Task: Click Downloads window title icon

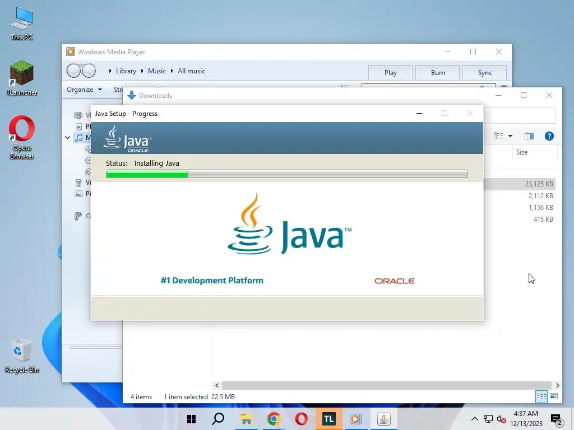Action: pos(132,95)
